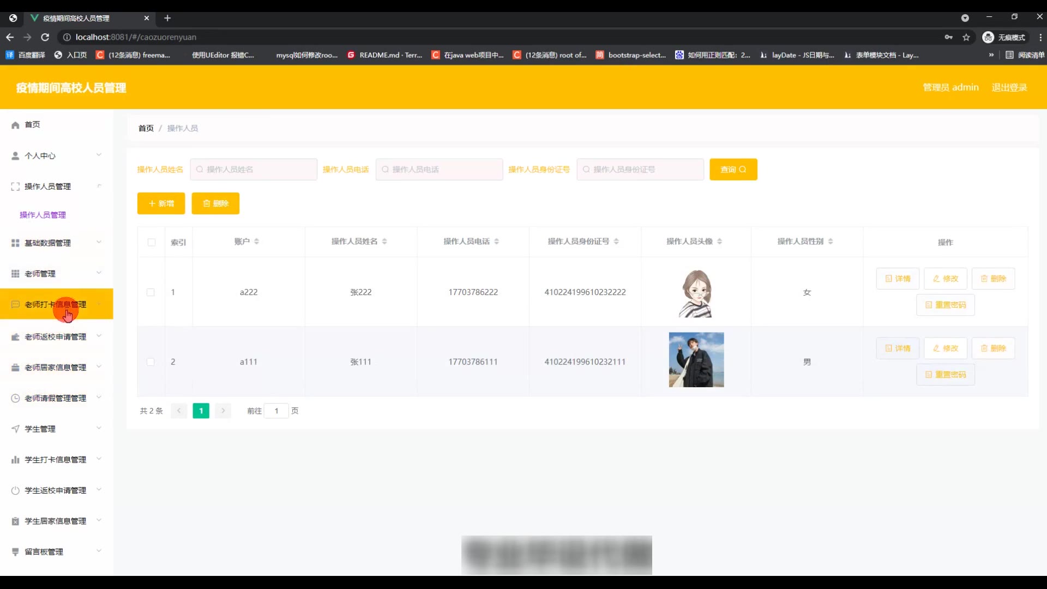Check the row for account a111
This screenshot has width=1047, height=589.
[x=151, y=362]
